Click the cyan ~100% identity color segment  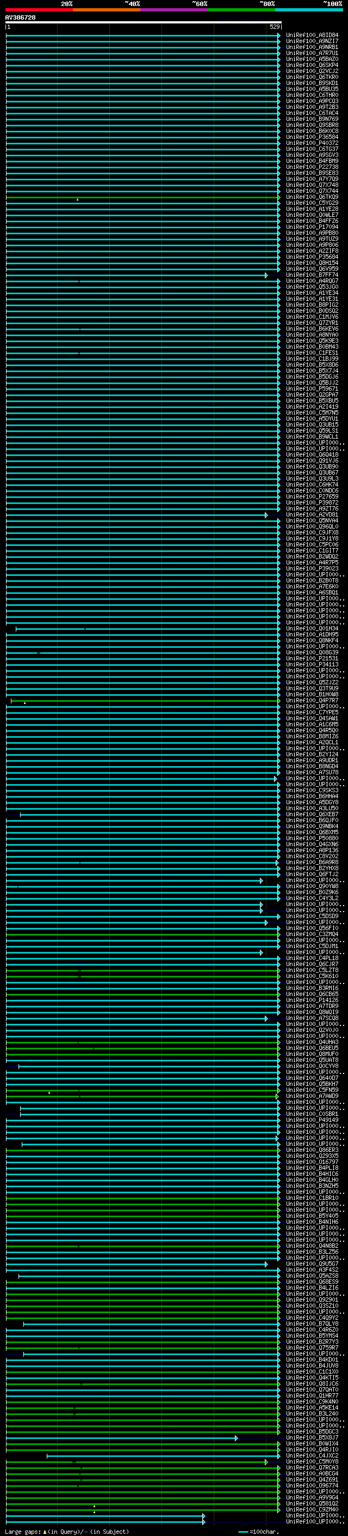[x=309, y=10]
